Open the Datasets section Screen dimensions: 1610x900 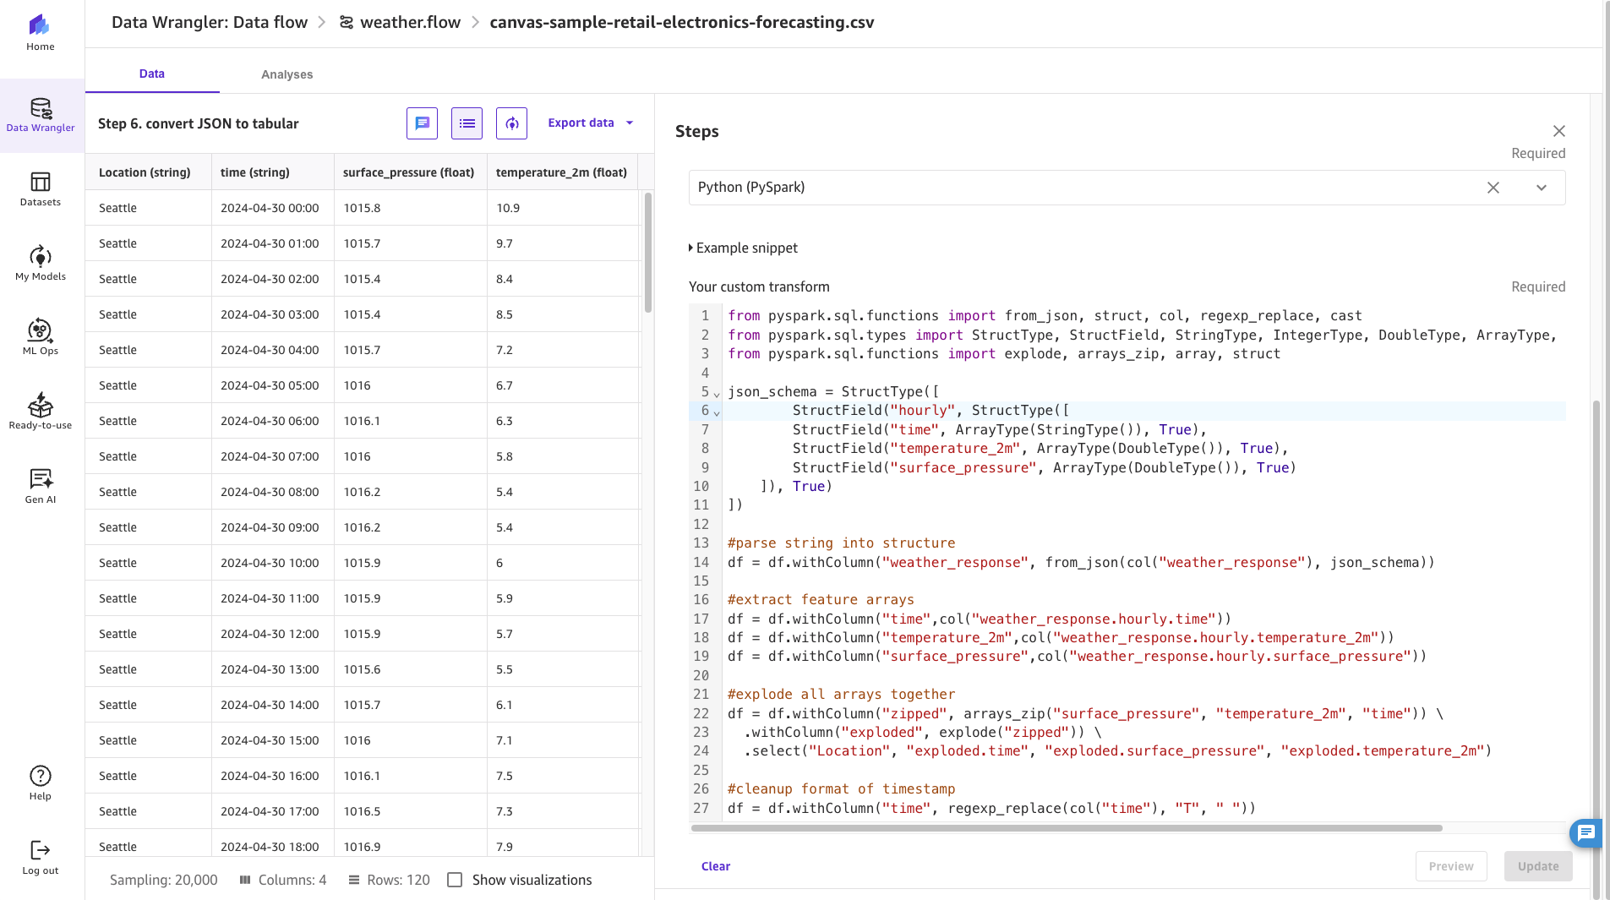tap(41, 189)
